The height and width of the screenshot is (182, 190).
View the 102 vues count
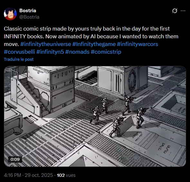66,175
